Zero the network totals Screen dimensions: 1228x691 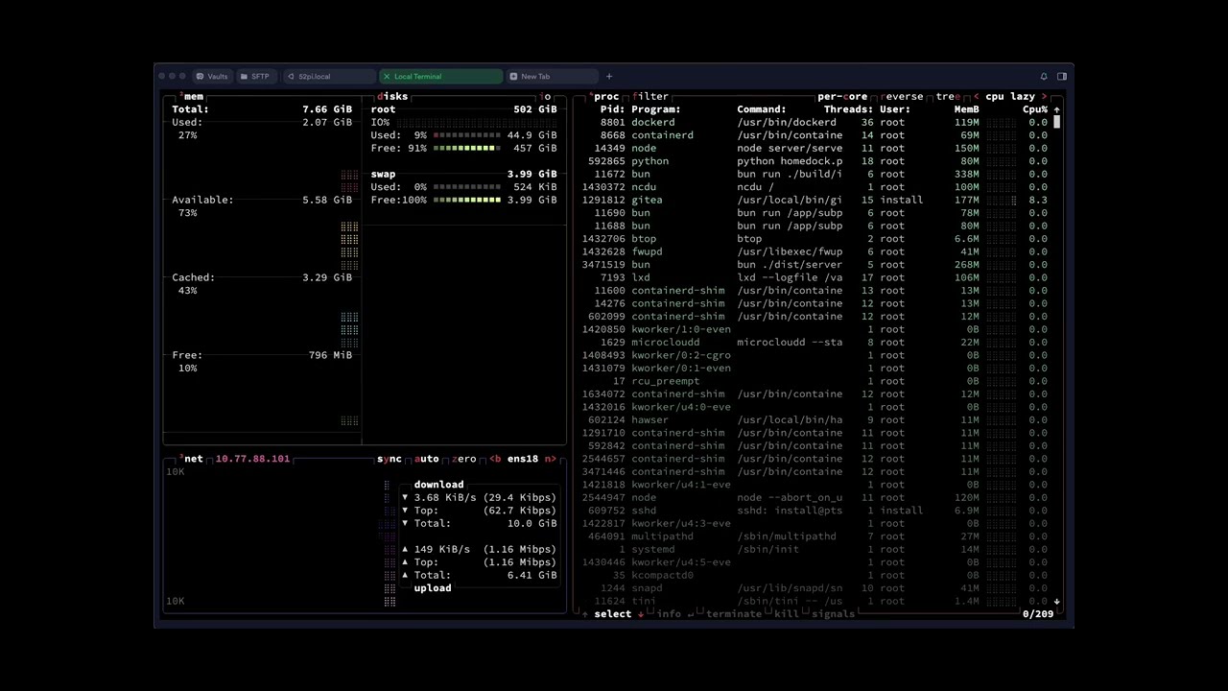click(x=464, y=459)
